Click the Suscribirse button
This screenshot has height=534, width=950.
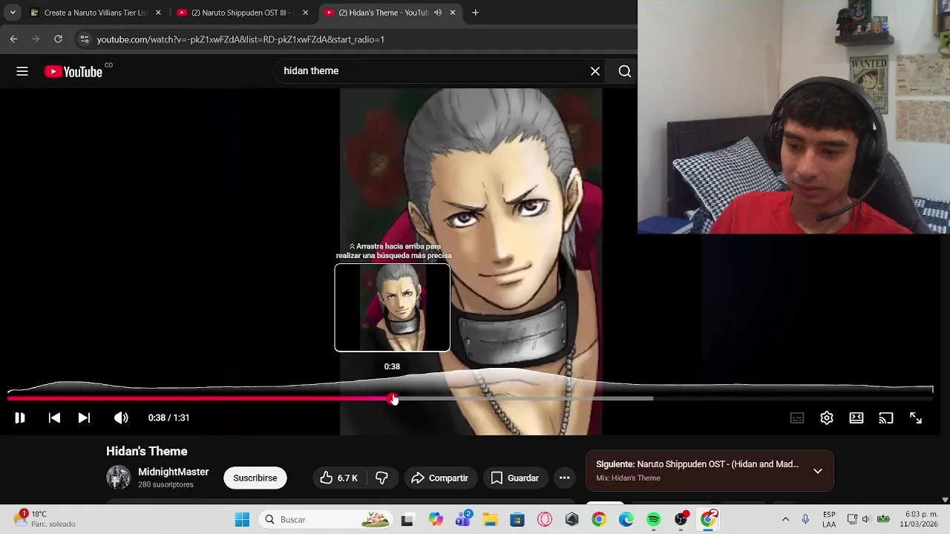pos(255,478)
